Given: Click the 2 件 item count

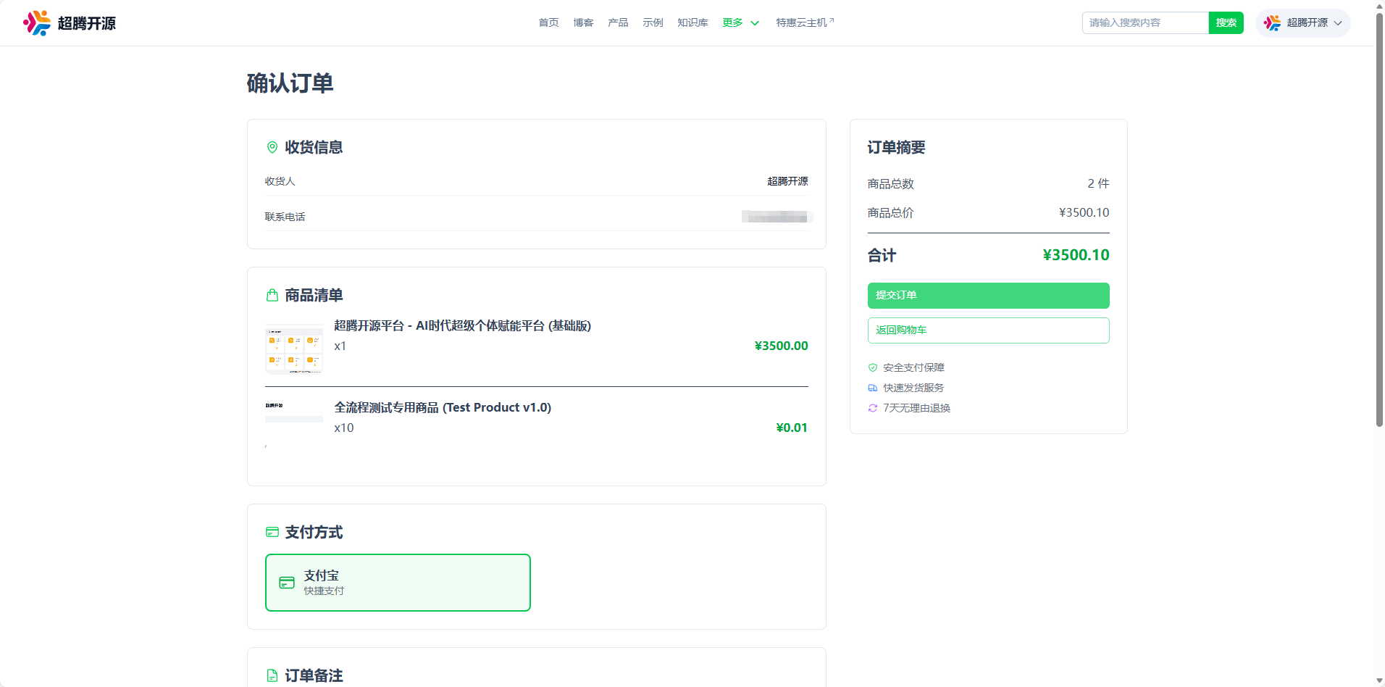Looking at the screenshot, I should (1098, 183).
